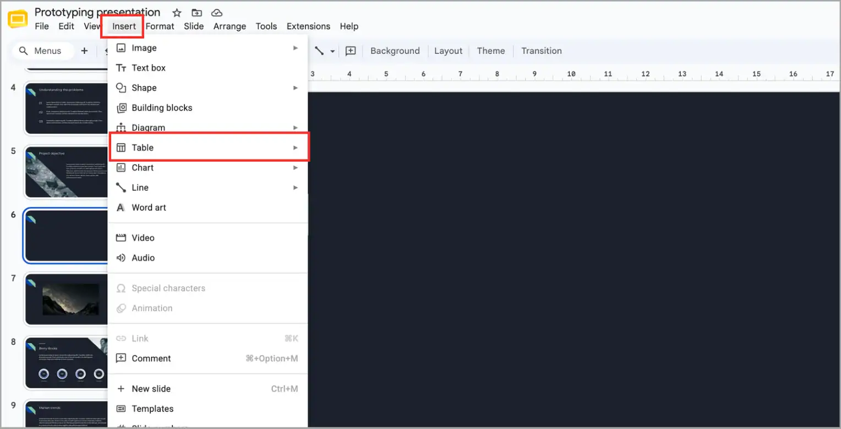841x429 pixels.
Task: Click the move to folder icon
Action: (196, 12)
